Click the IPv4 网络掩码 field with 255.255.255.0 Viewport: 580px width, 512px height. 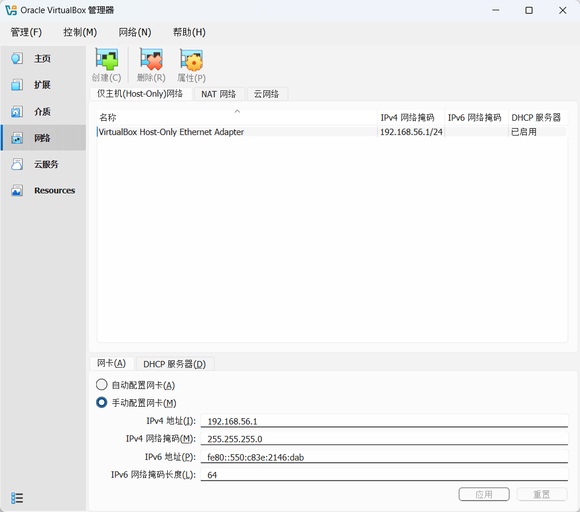pyautogui.click(x=384, y=439)
